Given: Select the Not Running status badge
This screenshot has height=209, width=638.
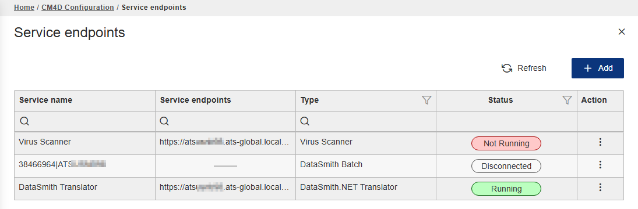Looking at the screenshot, I should [506, 143].
